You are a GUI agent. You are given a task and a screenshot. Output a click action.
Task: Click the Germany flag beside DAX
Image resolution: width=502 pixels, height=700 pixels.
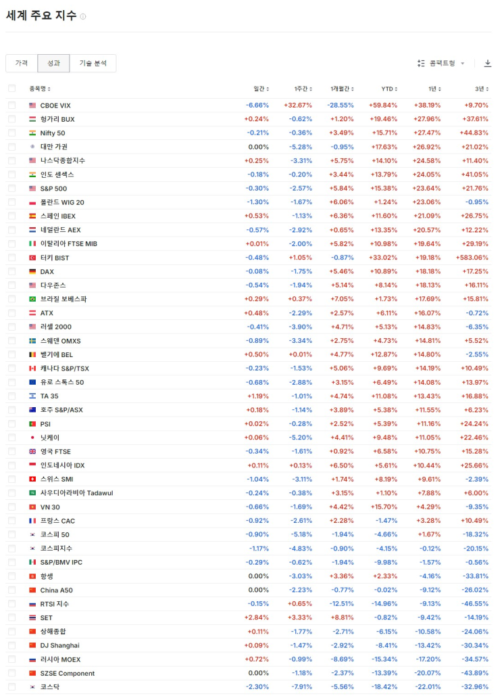coord(32,271)
